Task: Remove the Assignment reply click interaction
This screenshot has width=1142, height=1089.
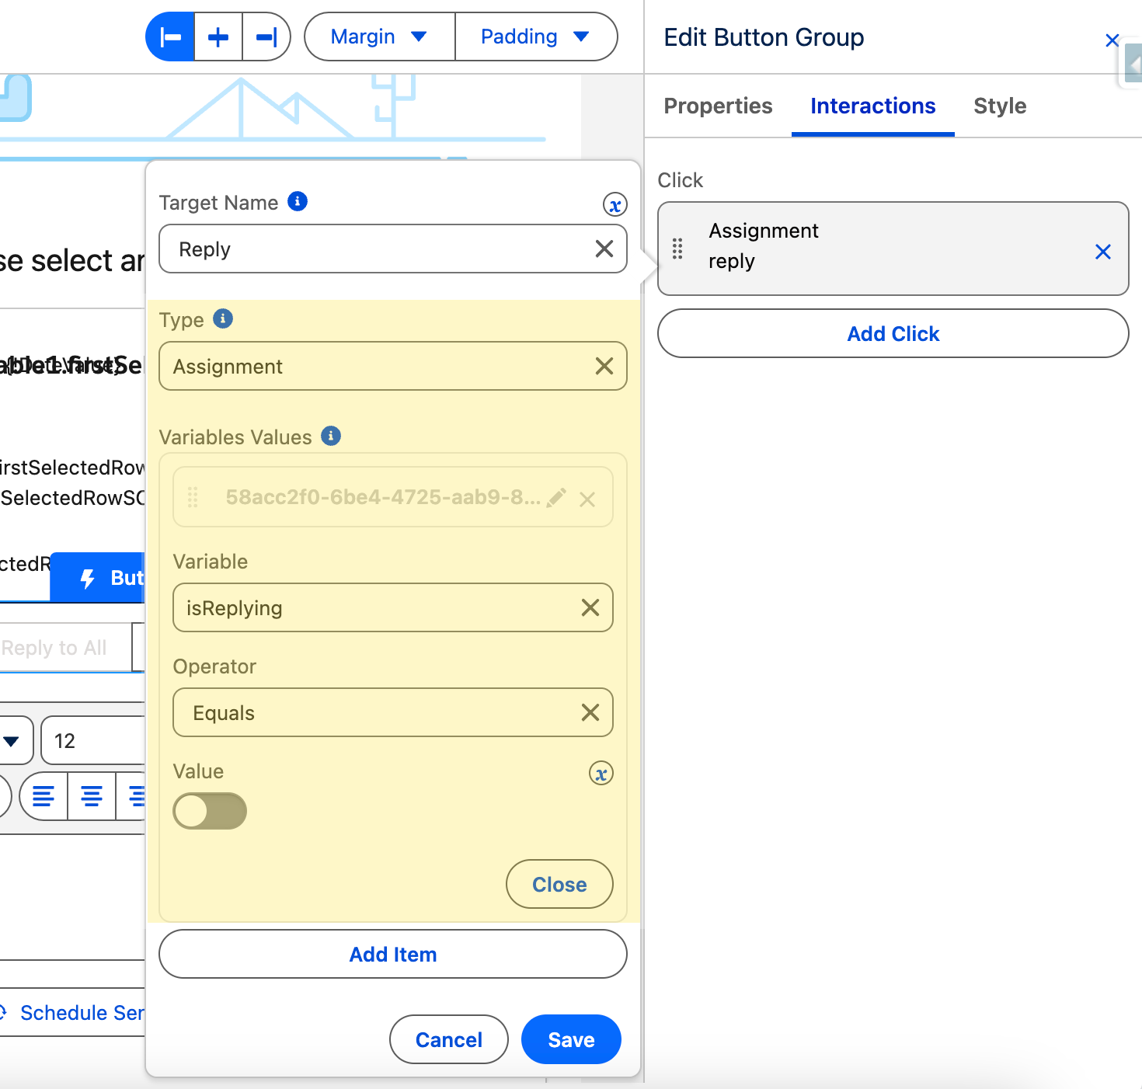Action: (x=1102, y=252)
